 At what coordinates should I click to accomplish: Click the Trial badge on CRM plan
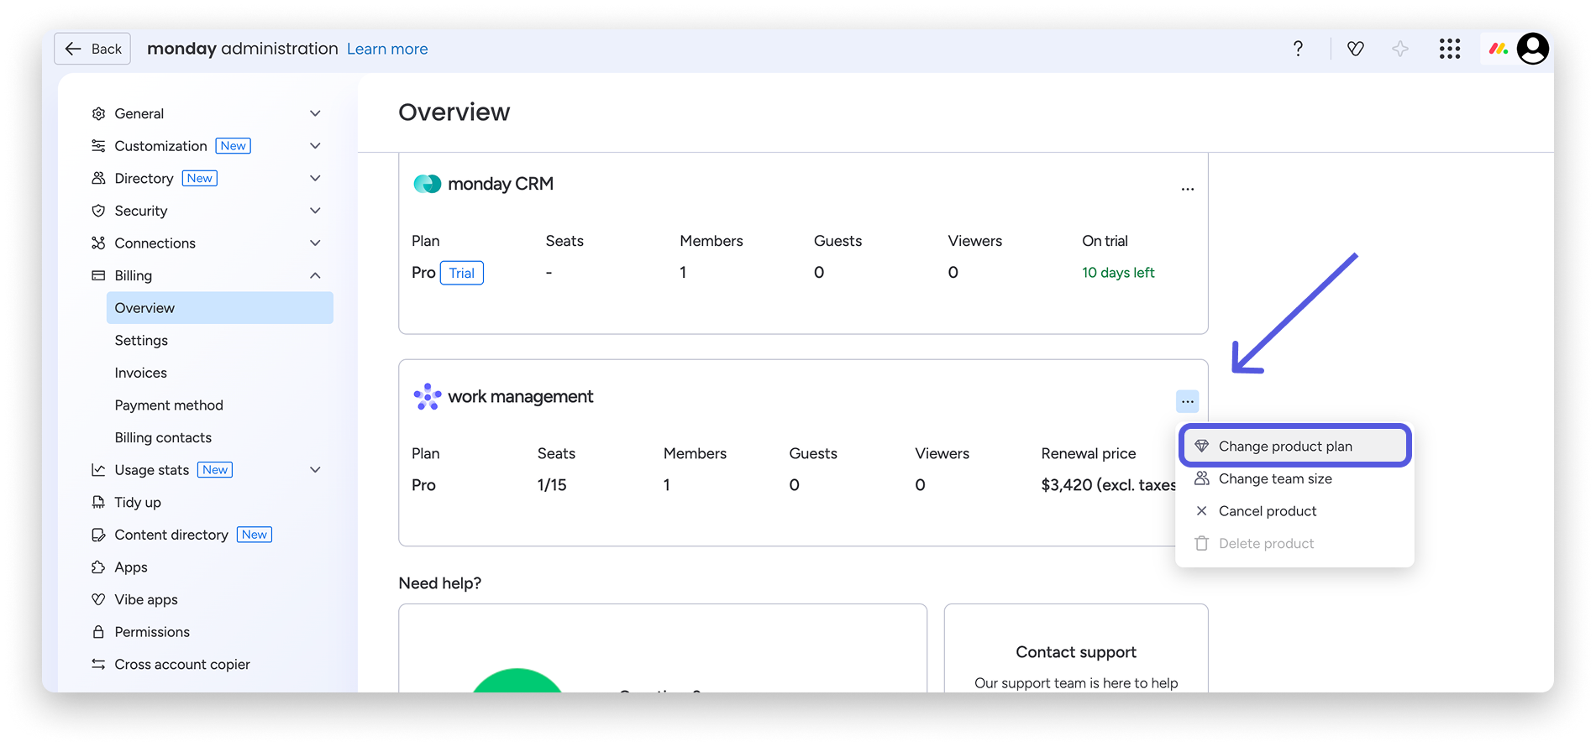tap(461, 273)
